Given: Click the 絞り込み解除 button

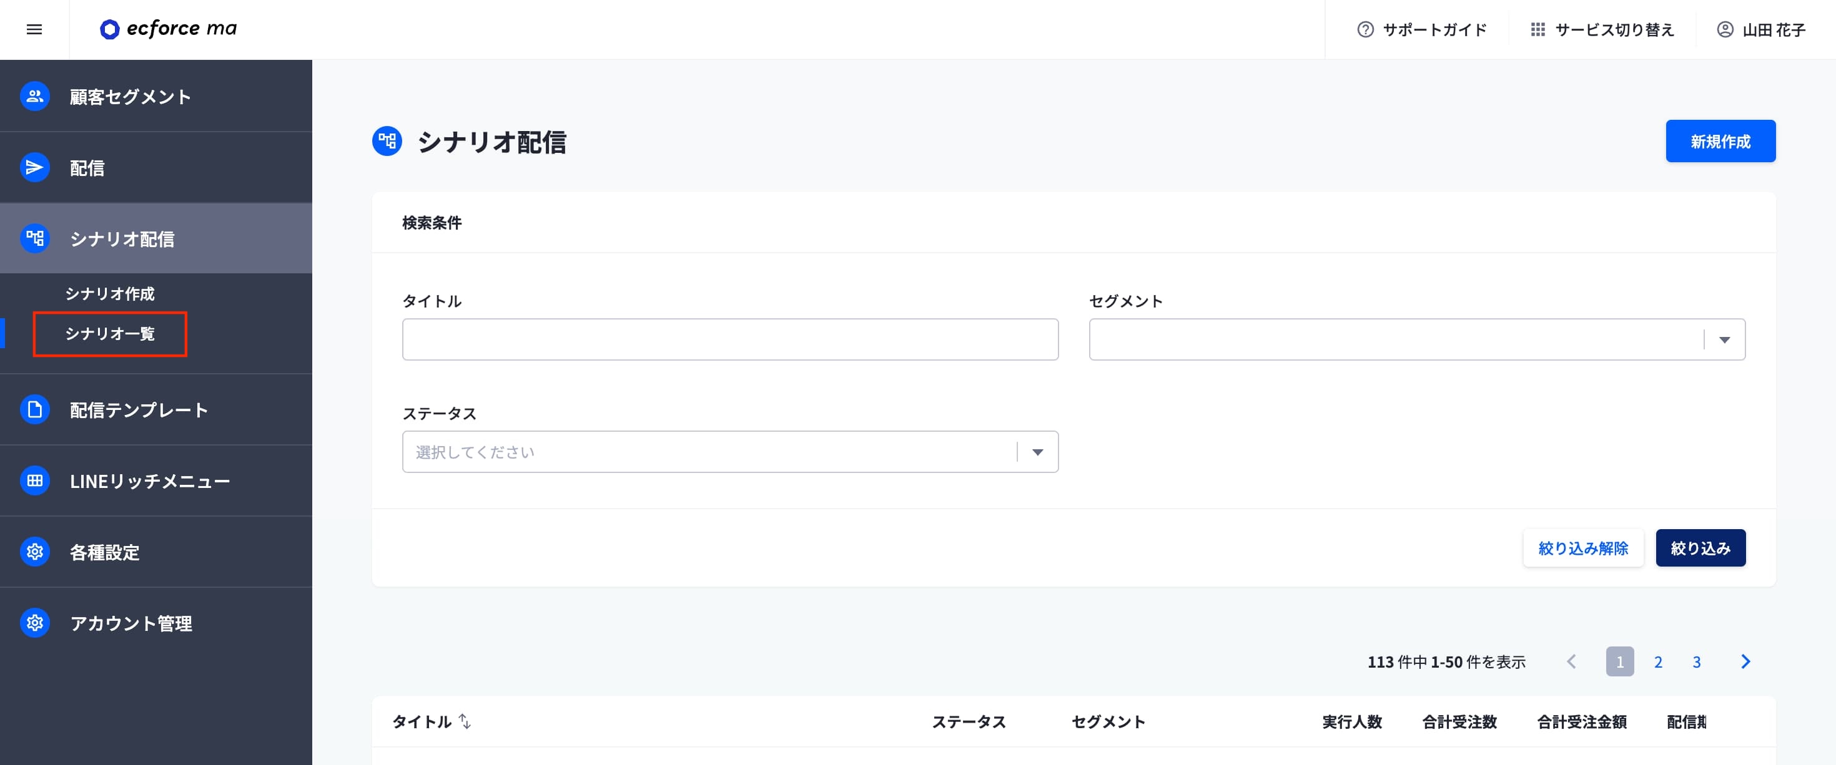Looking at the screenshot, I should pos(1582,548).
